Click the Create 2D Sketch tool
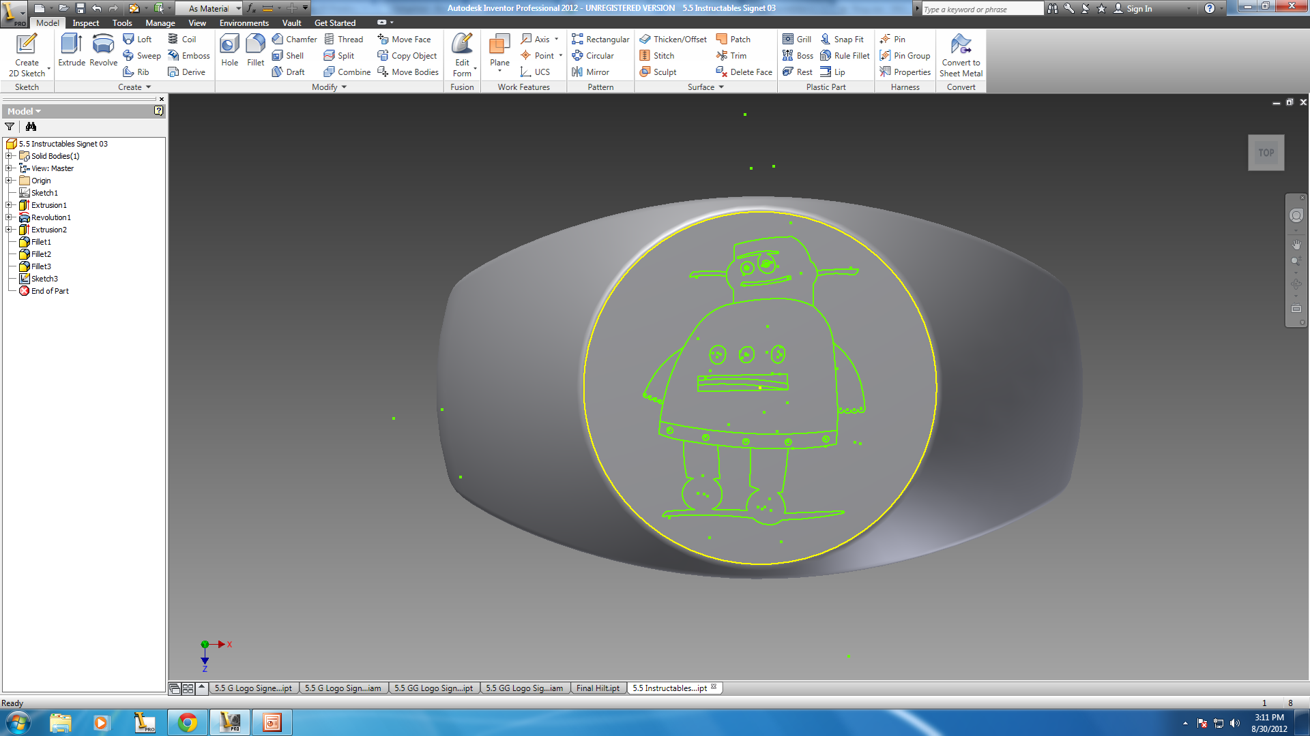The image size is (1310, 736). (x=27, y=55)
